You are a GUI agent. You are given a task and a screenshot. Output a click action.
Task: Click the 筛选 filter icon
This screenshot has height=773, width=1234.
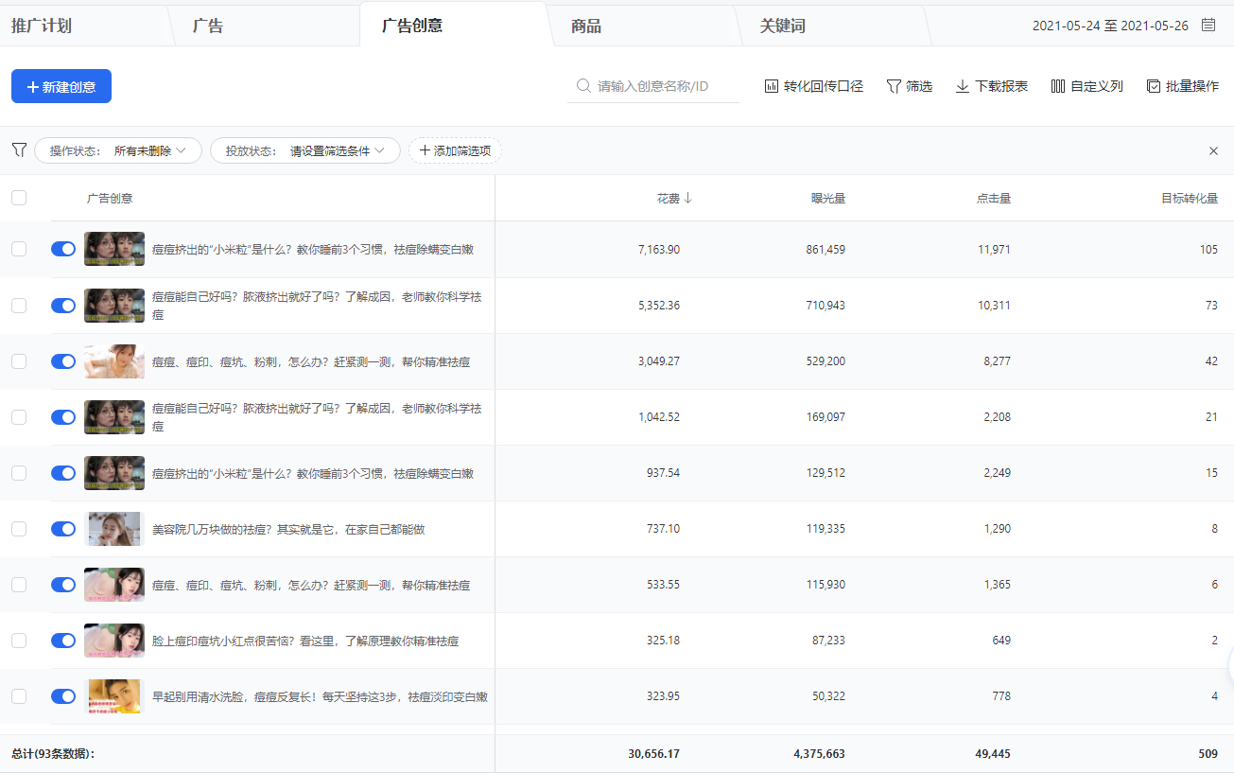pyautogui.click(x=893, y=86)
